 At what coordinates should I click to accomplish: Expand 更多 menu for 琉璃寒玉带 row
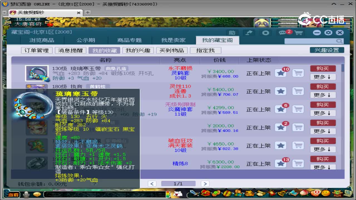(x=323, y=77)
